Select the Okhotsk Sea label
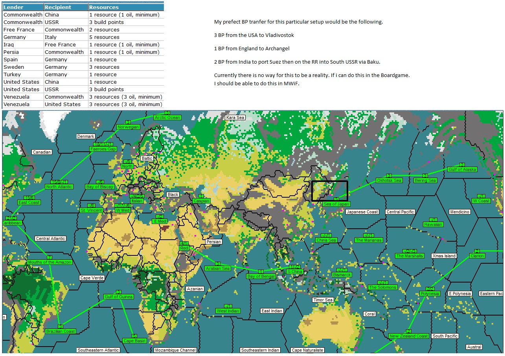 point(389,180)
